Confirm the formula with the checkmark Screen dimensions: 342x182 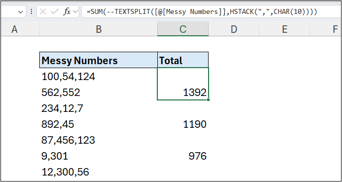point(54,12)
